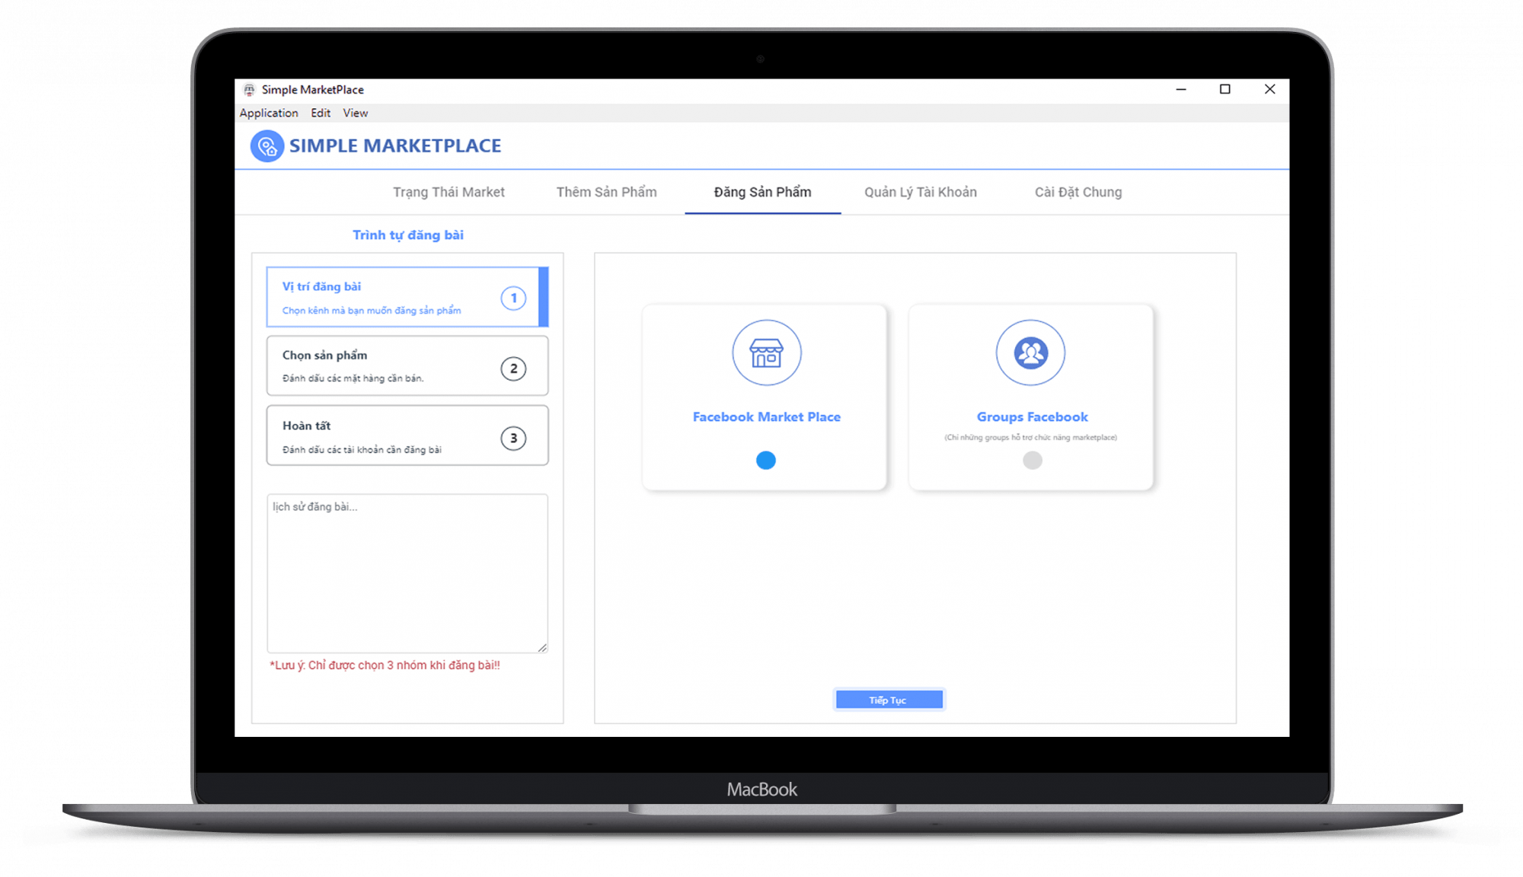The height and width of the screenshot is (877, 1523).
Task: Switch to Trạng Thái Market tab
Action: click(449, 192)
